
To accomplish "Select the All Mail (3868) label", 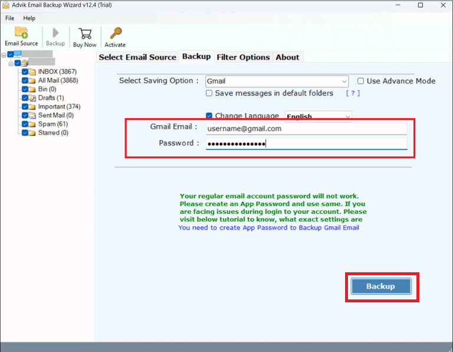I will [x=58, y=80].
